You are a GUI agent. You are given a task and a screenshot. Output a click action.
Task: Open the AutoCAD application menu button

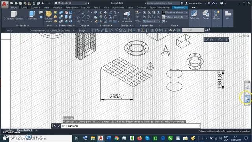tap(4, 5)
